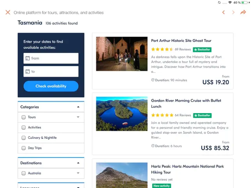Tap the sync rotation icon in status bar
Image resolution: width=251 pixels, height=188 pixels.
(219, 2)
